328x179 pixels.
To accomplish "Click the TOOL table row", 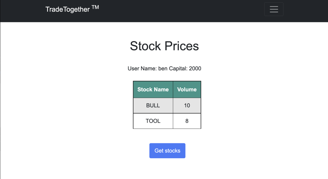I will (x=167, y=121).
